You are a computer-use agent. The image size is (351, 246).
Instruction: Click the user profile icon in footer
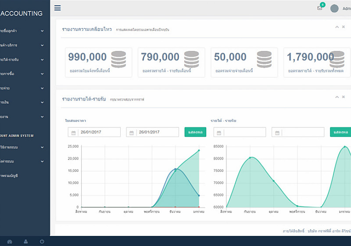26,241
